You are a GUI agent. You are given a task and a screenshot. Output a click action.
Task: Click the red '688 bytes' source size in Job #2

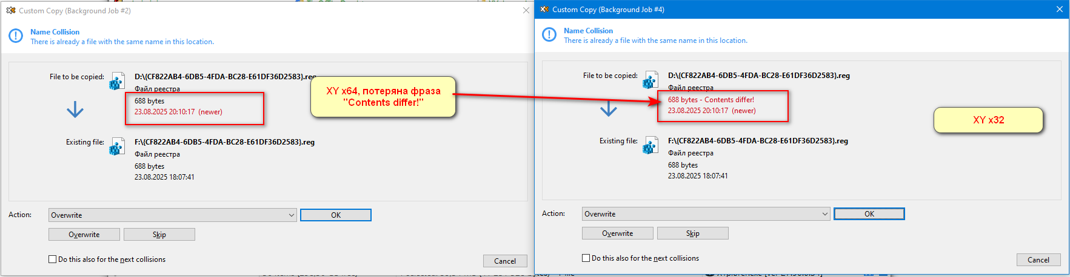tap(149, 101)
